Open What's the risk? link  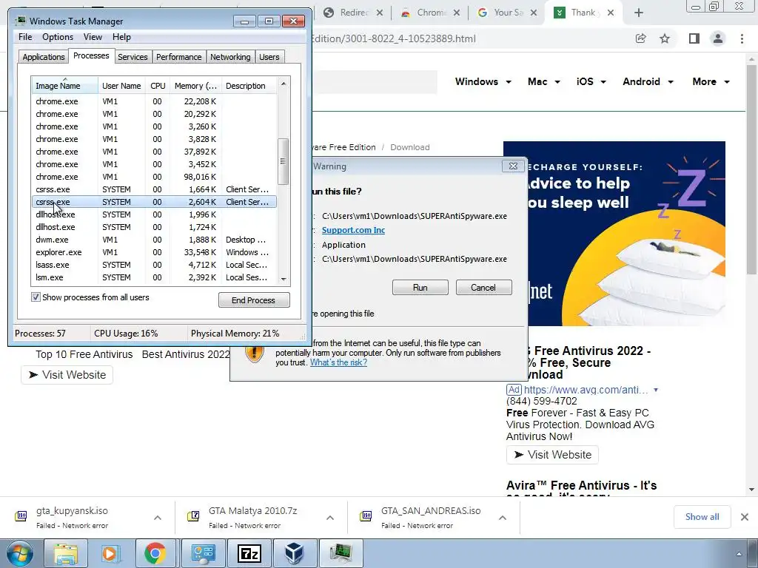(338, 362)
